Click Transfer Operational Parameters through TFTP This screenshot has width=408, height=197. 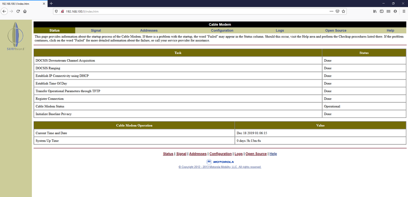tap(68, 91)
